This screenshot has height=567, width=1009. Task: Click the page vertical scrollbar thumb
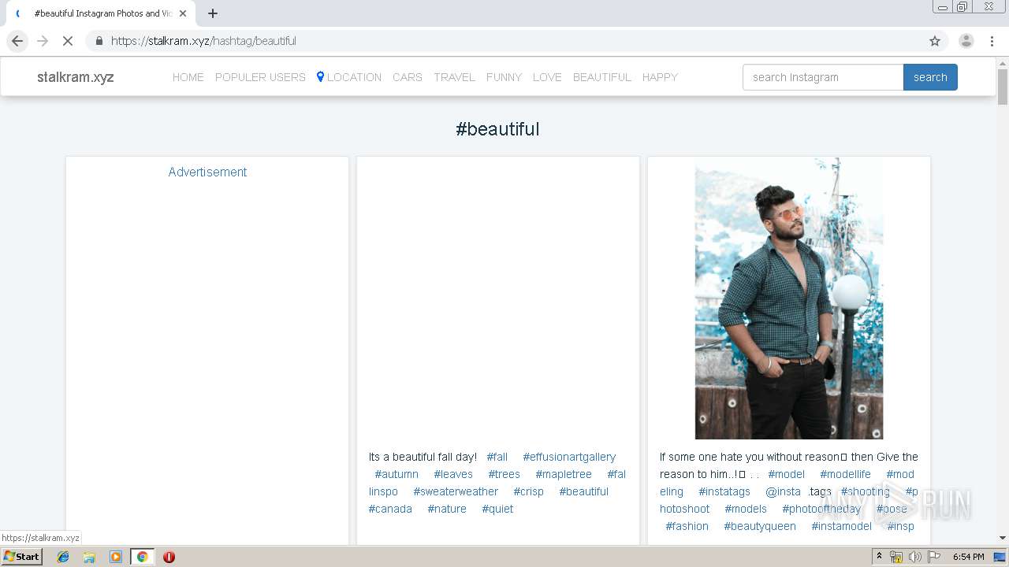[x=1003, y=87]
